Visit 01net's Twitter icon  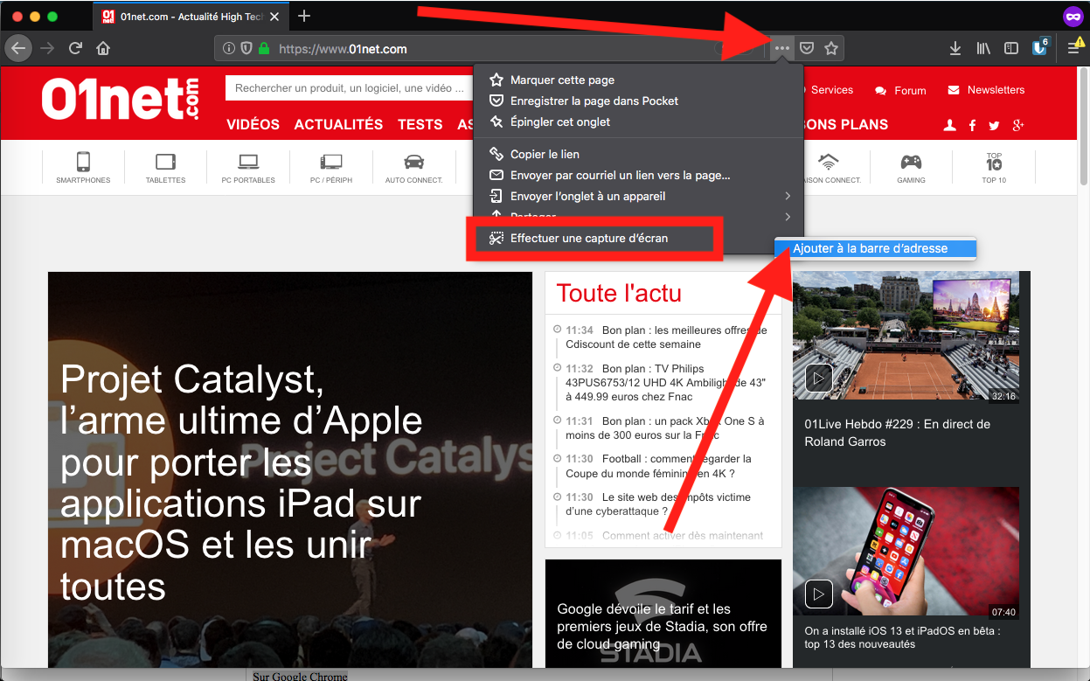tap(994, 125)
